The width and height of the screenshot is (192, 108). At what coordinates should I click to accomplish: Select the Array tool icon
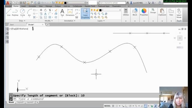pos(50,17)
